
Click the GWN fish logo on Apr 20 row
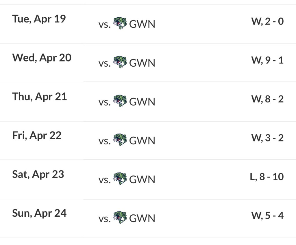pyautogui.click(x=120, y=62)
